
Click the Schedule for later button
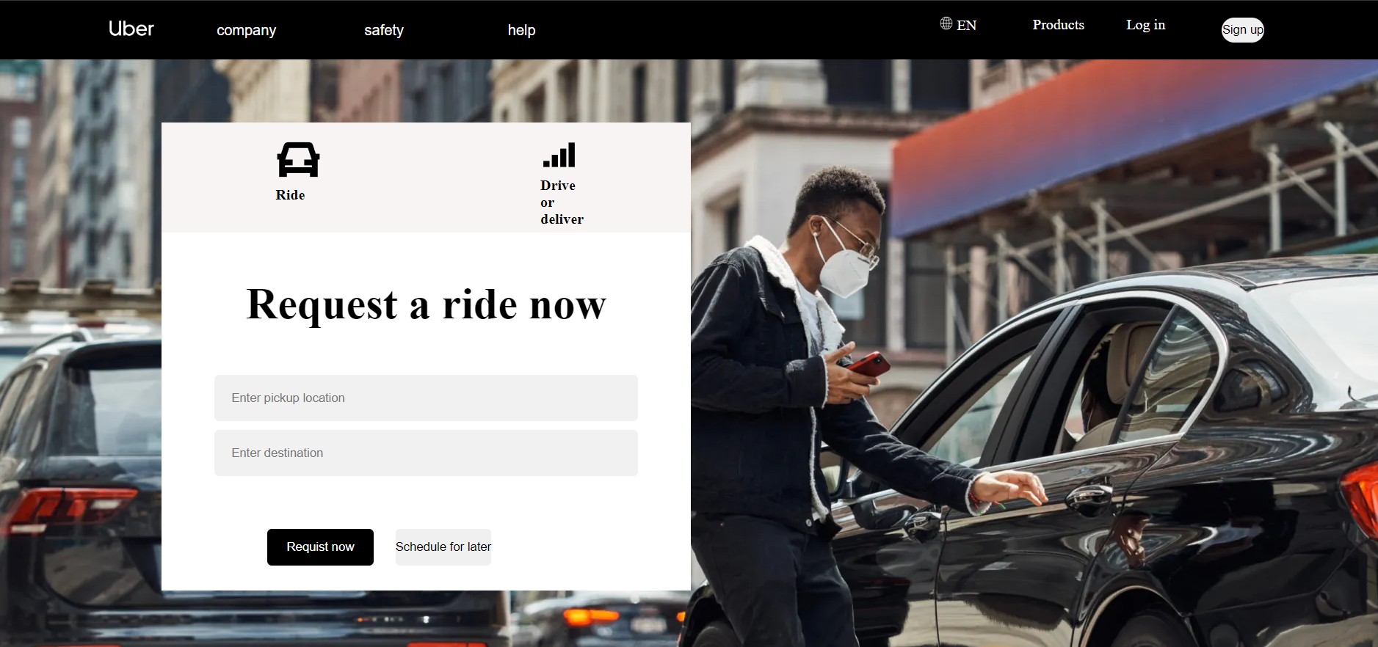pos(443,547)
